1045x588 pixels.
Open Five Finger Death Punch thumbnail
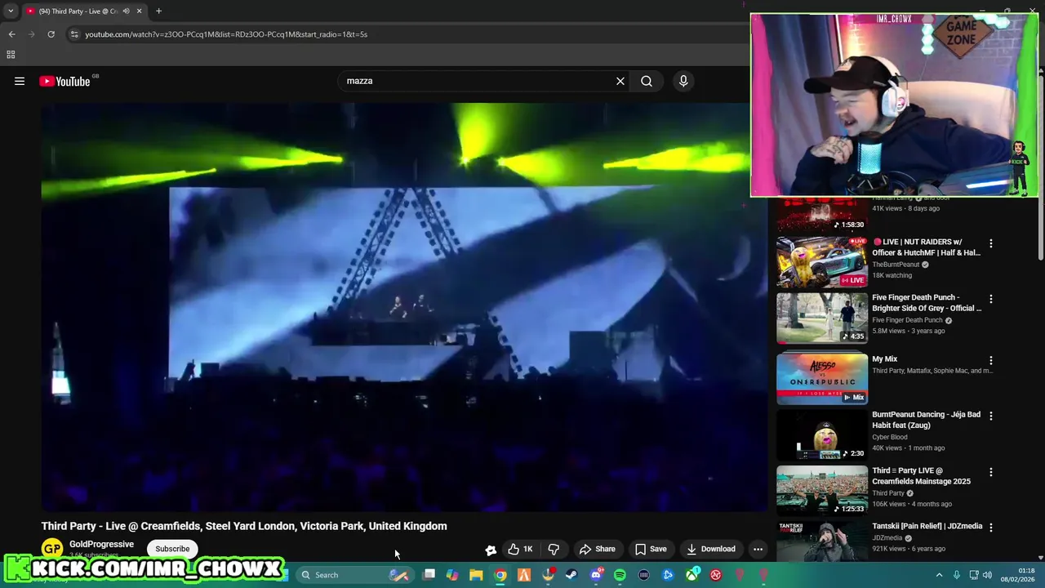822,318
